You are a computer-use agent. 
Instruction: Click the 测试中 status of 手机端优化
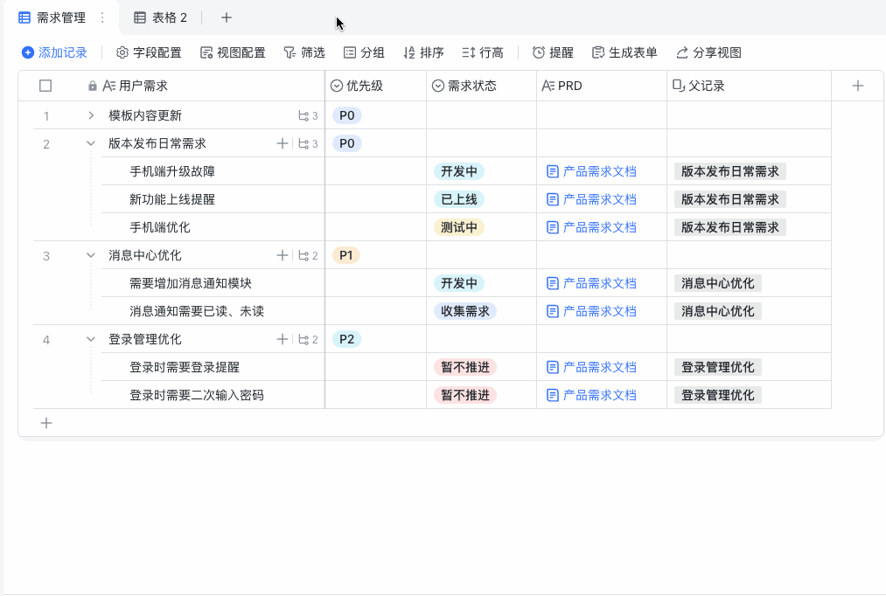[x=459, y=227]
